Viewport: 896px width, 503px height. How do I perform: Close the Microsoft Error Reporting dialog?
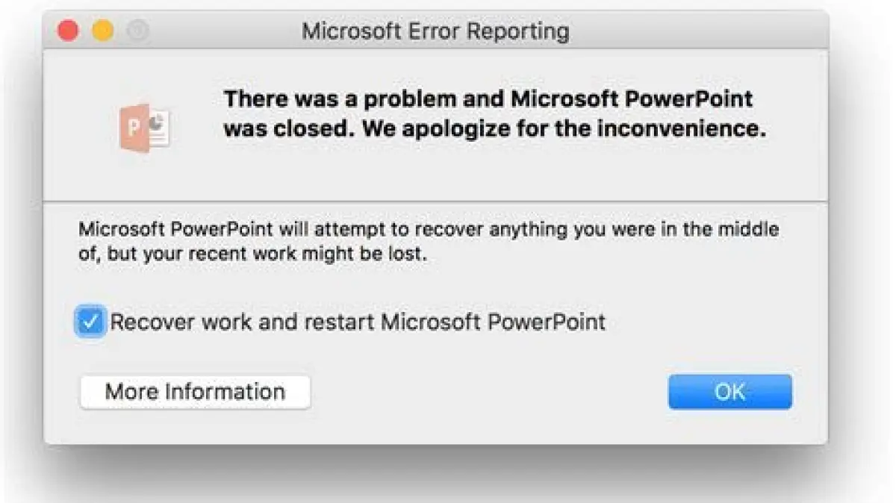(69, 31)
